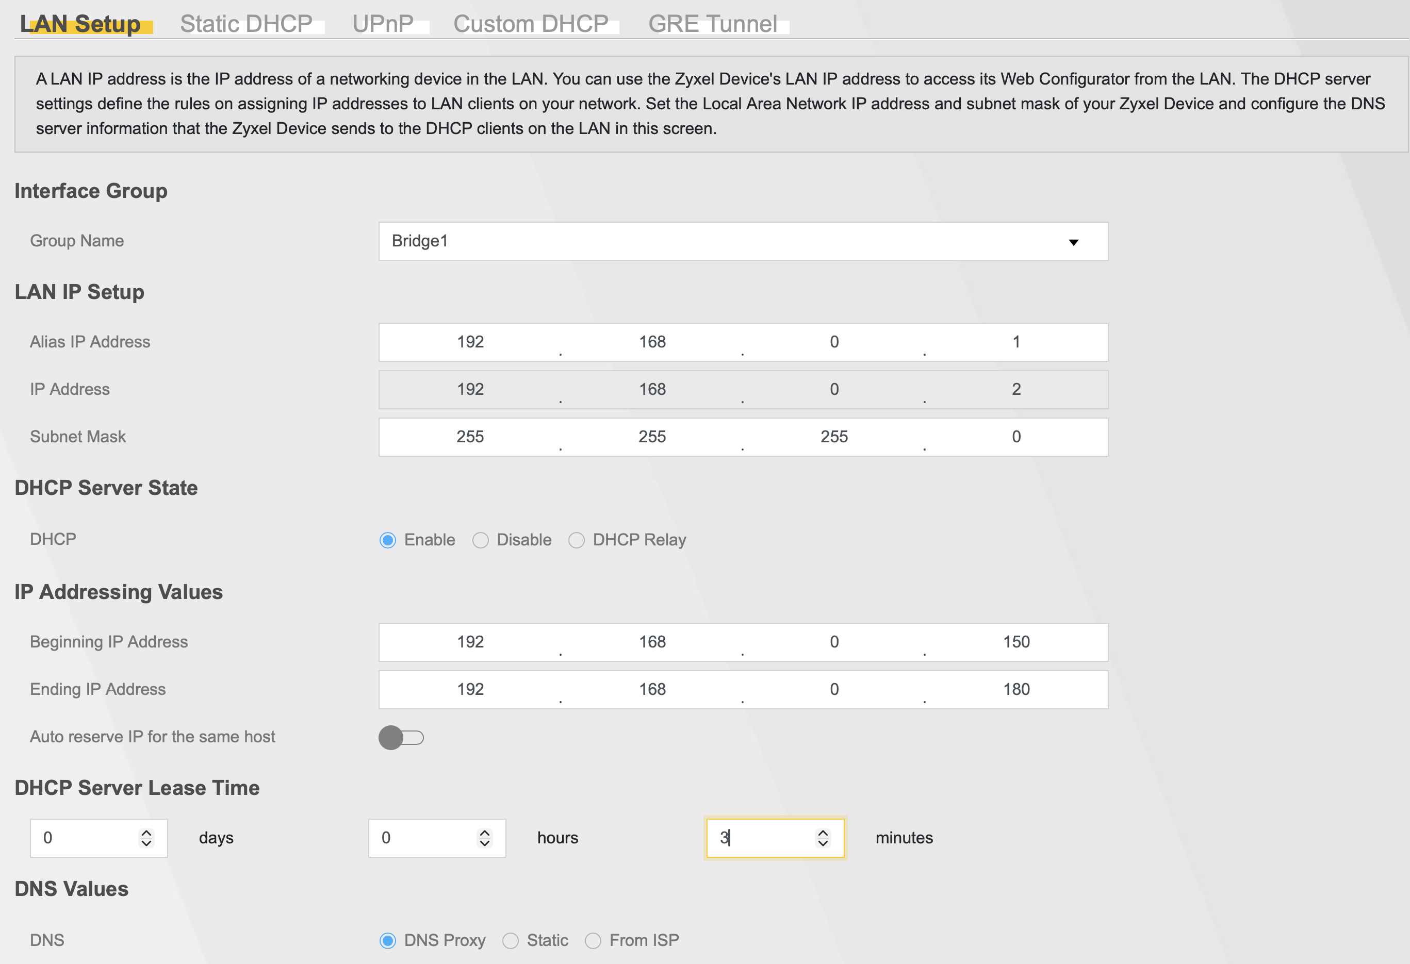Screen dimensions: 1410x964
Task: Select the DHCP Enable radio button
Action: 388,540
